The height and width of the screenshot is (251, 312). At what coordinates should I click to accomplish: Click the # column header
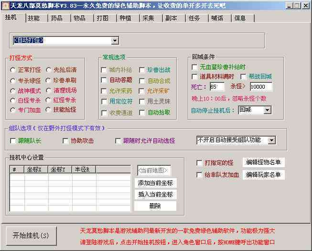(x=17, y=170)
